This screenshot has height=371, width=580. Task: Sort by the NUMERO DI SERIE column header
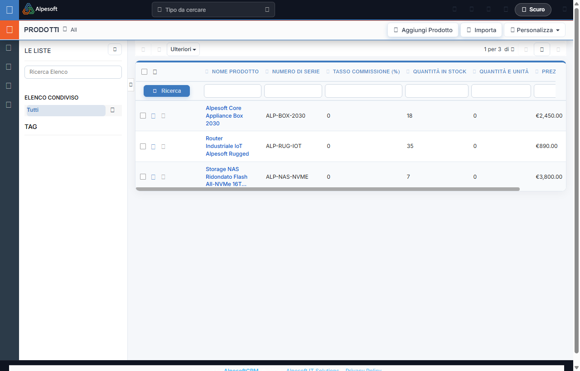click(x=296, y=71)
